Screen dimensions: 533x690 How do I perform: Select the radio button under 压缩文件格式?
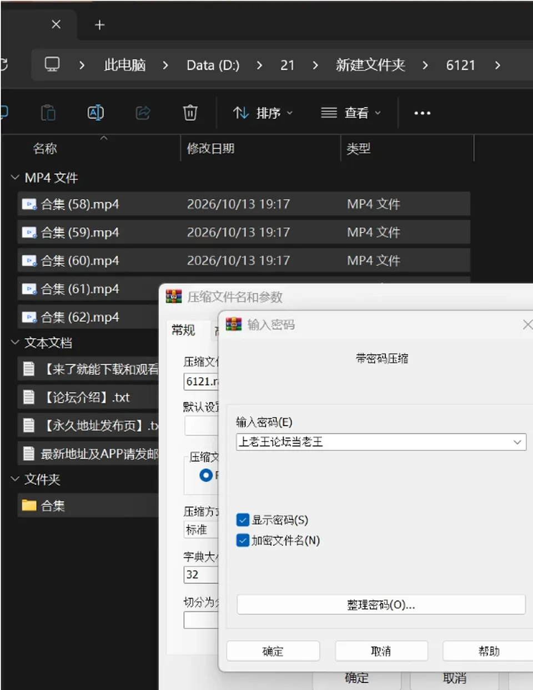click(205, 475)
